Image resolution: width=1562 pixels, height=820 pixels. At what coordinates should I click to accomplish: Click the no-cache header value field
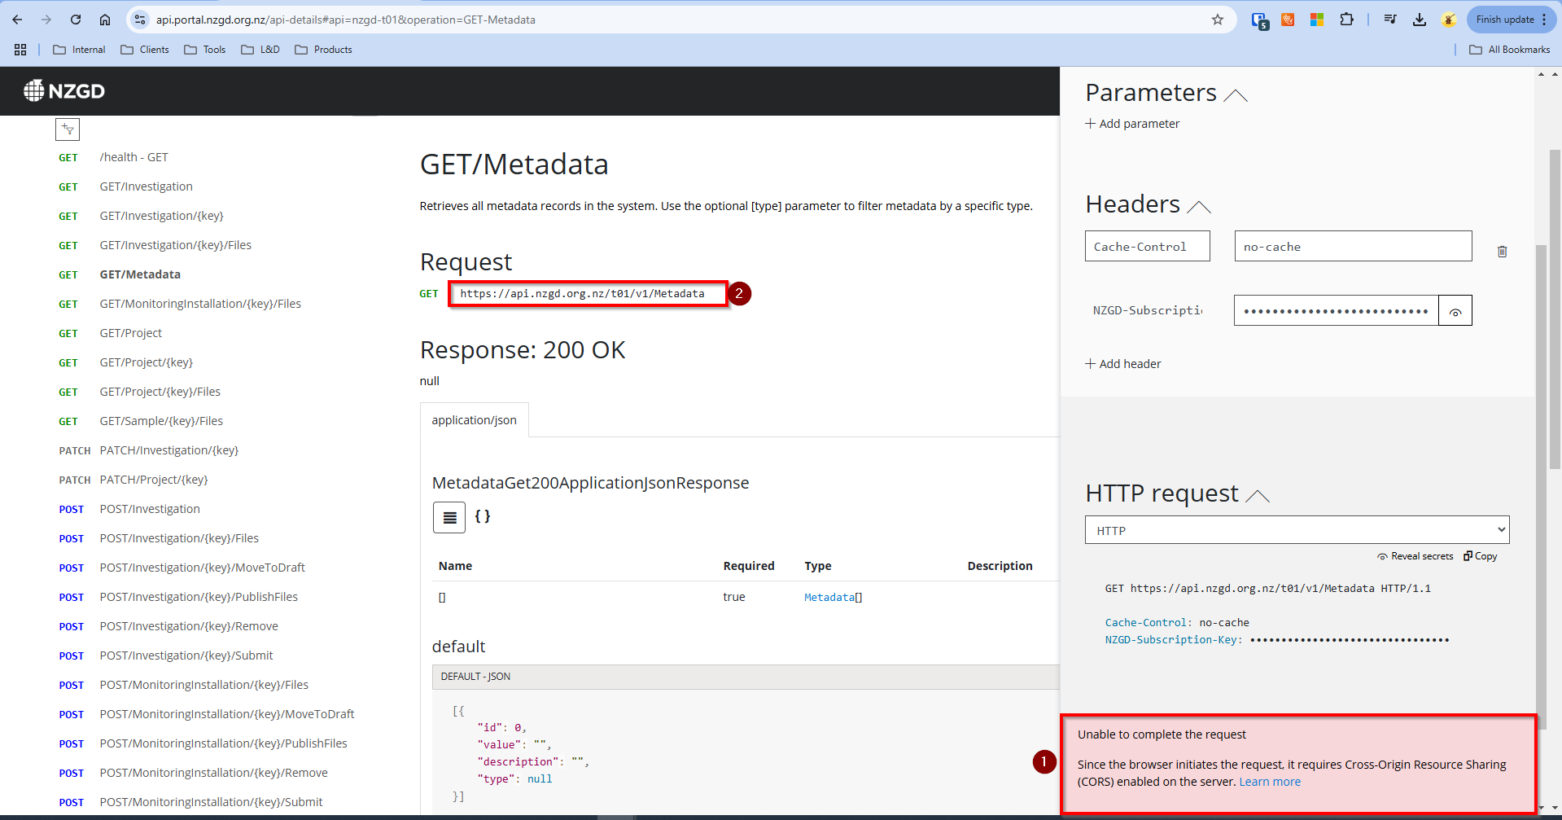click(x=1352, y=247)
